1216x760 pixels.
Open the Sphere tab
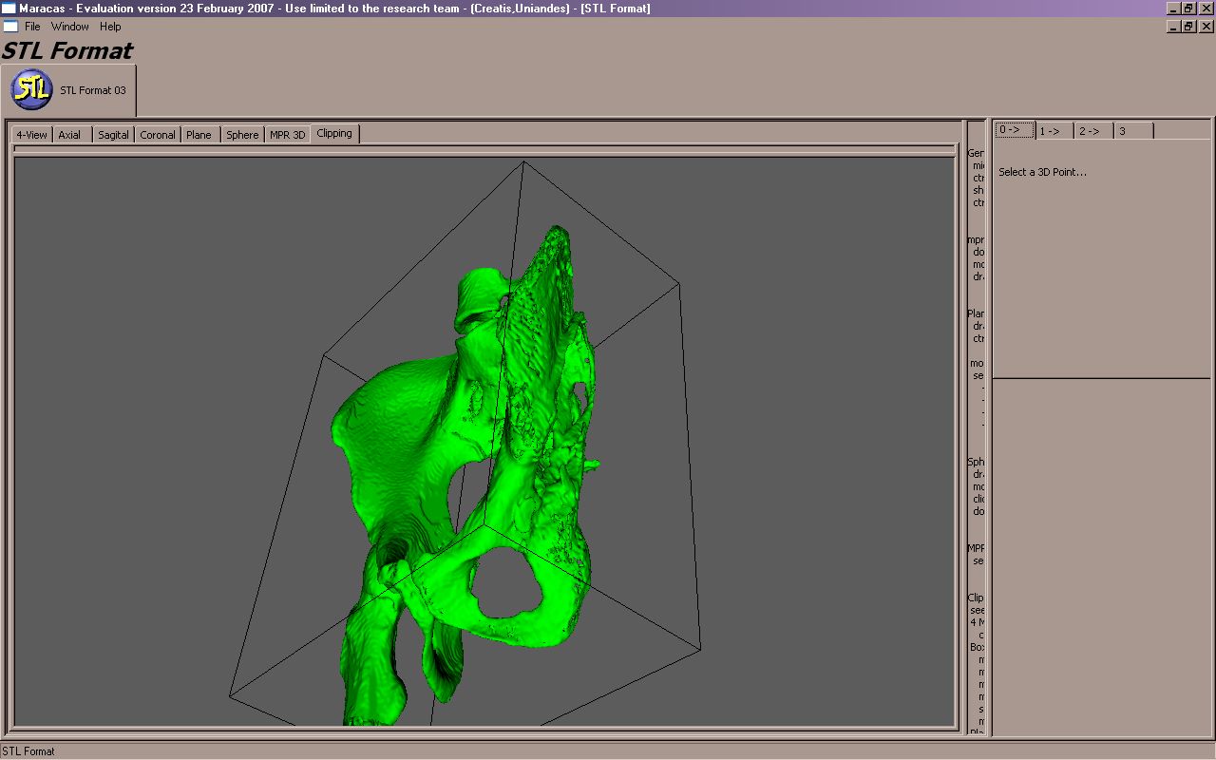(x=242, y=135)
